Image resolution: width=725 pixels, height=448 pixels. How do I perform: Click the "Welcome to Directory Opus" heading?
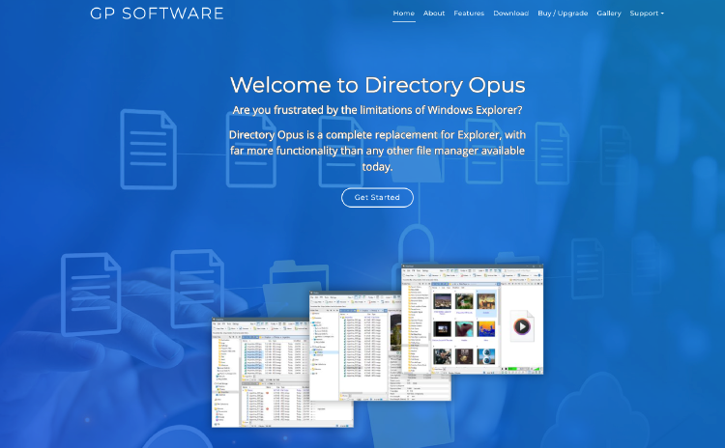377,85
